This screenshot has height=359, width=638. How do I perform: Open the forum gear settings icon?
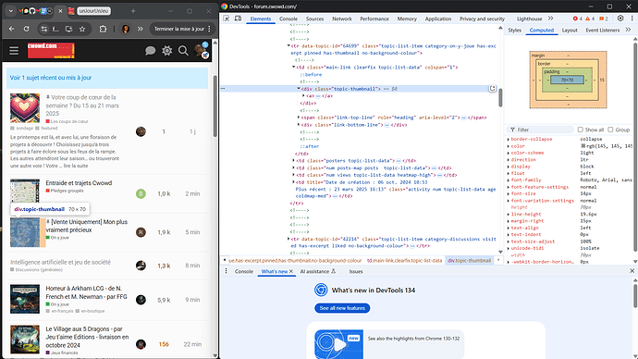(166, 51)
